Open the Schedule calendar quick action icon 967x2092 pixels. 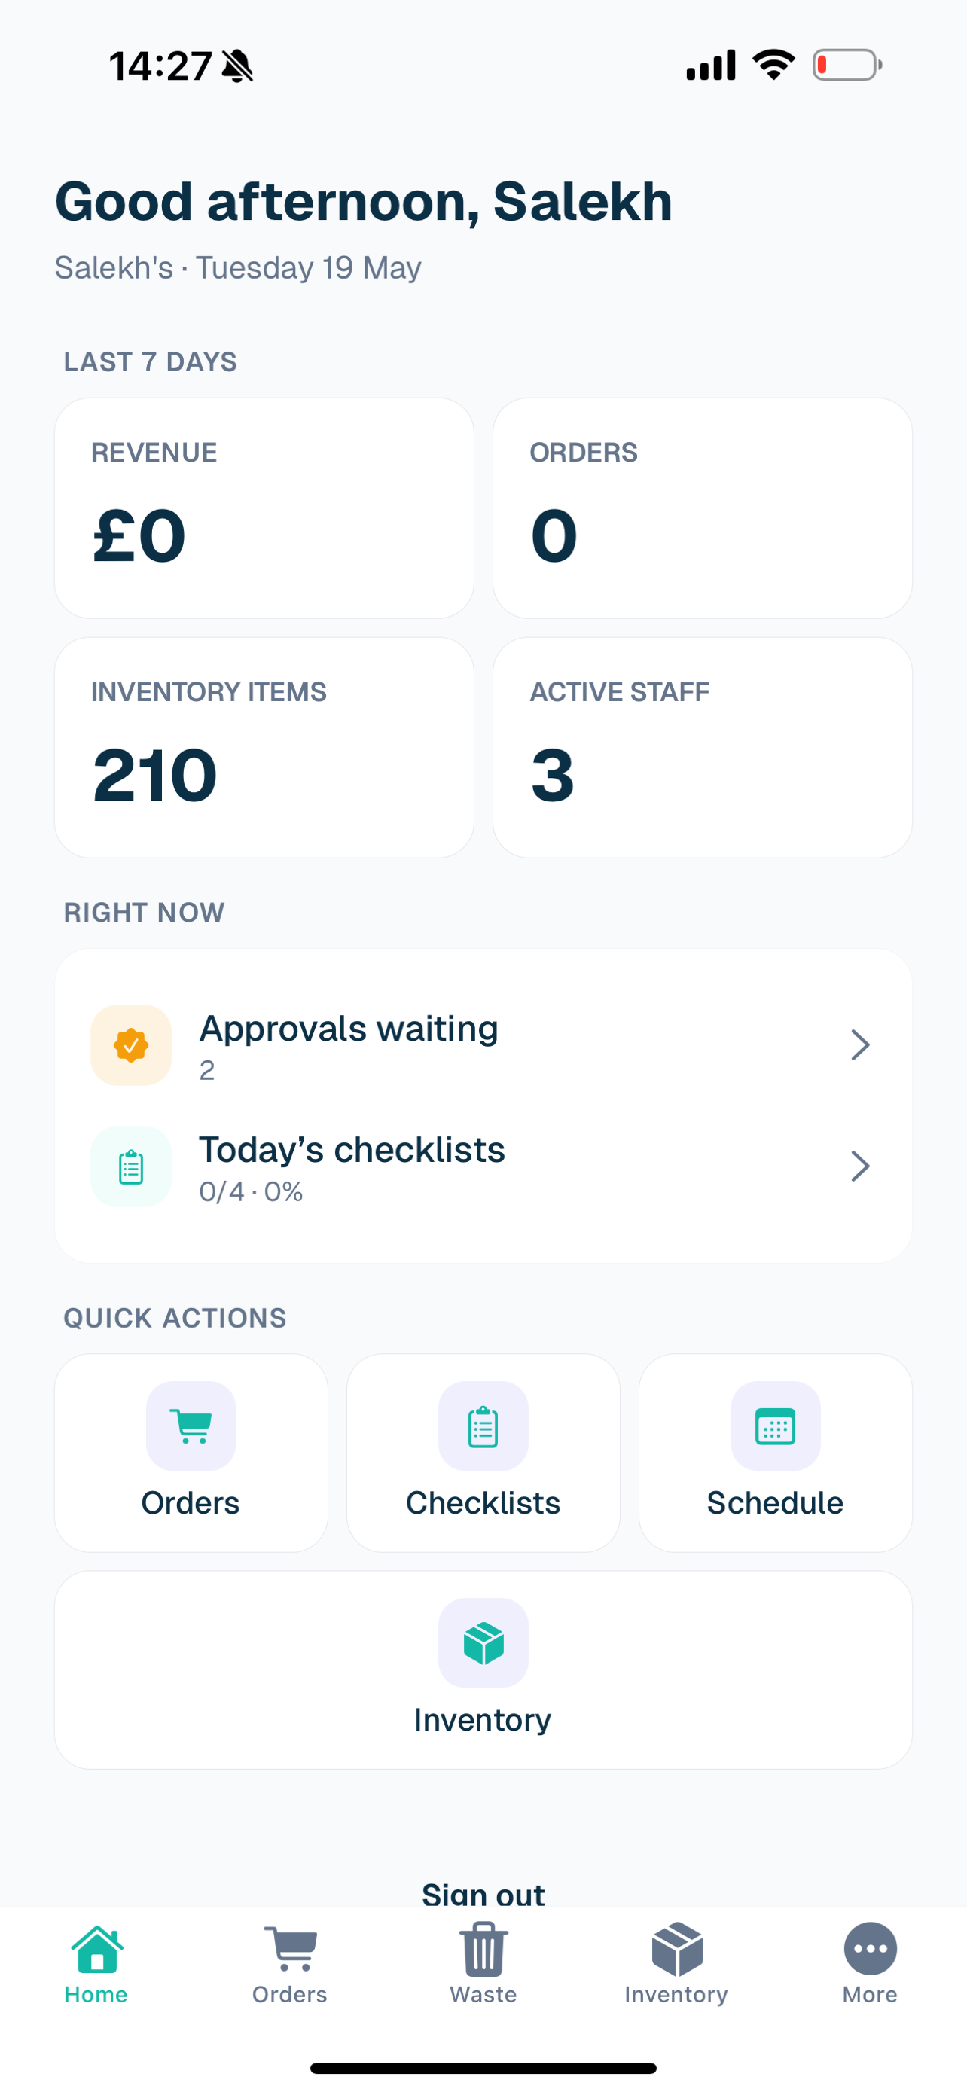point(776,1426)
